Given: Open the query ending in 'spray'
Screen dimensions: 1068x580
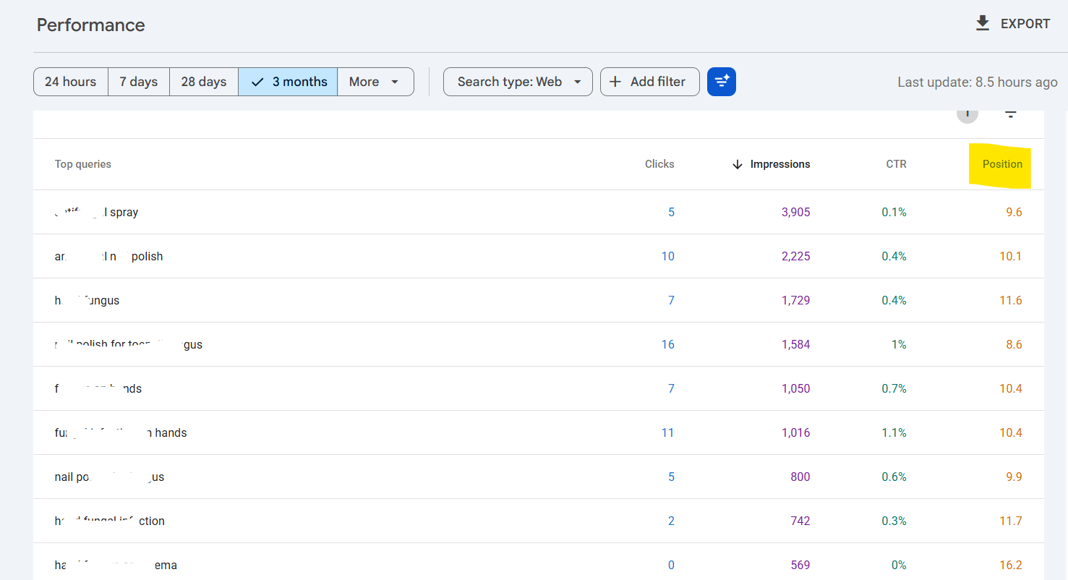Looking at the screenshot, I should pos(97,213).
